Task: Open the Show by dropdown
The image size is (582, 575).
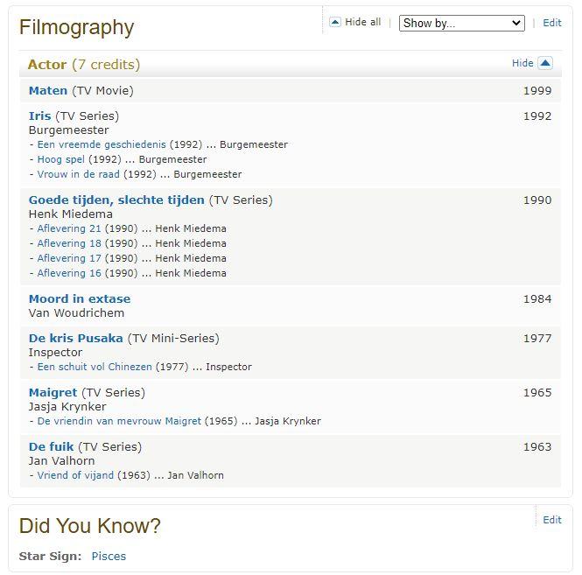Action: point(461,23)
